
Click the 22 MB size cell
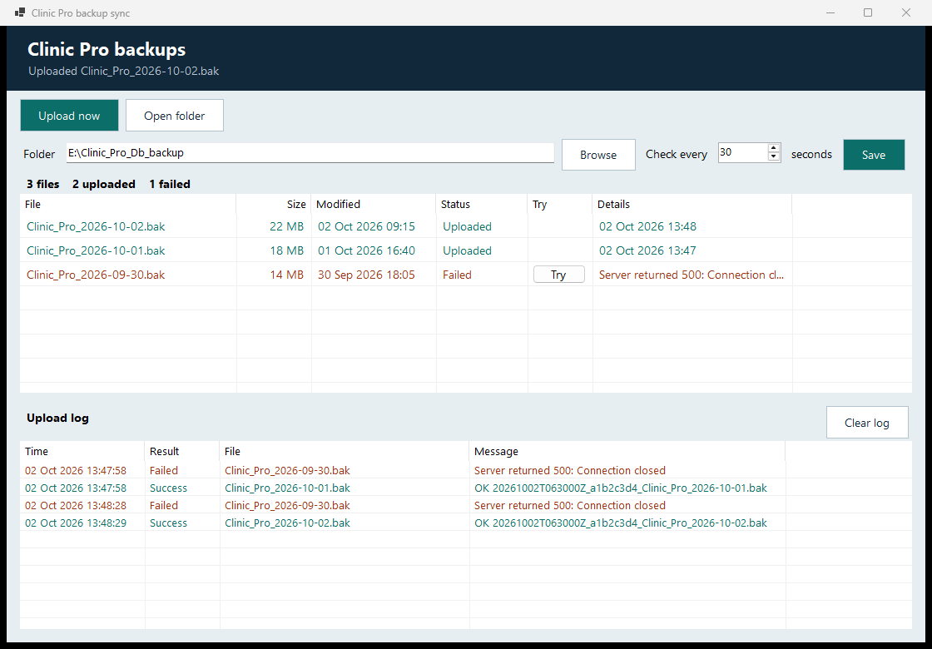coord(286,226)
